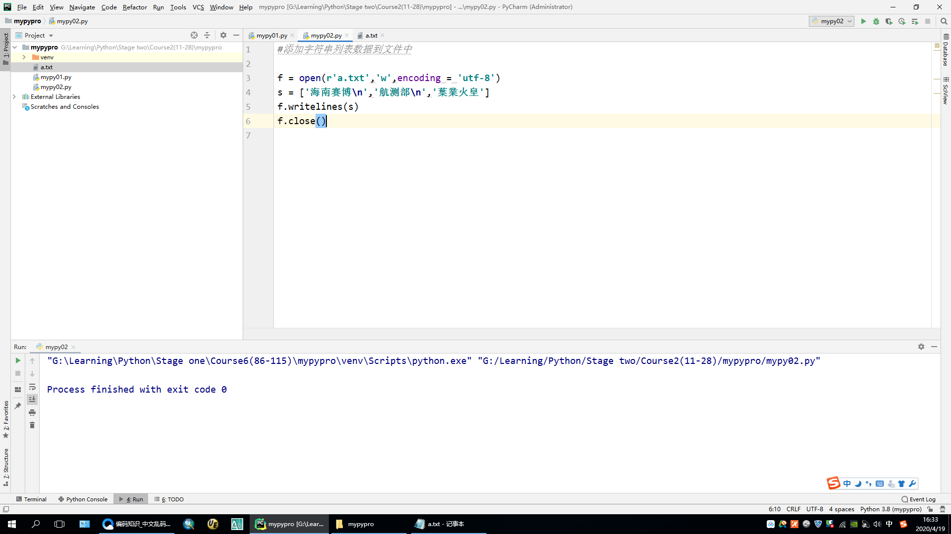Open the Python Console tool window
Viewport: 951px width, 534px height.
(x=83, y=499)
